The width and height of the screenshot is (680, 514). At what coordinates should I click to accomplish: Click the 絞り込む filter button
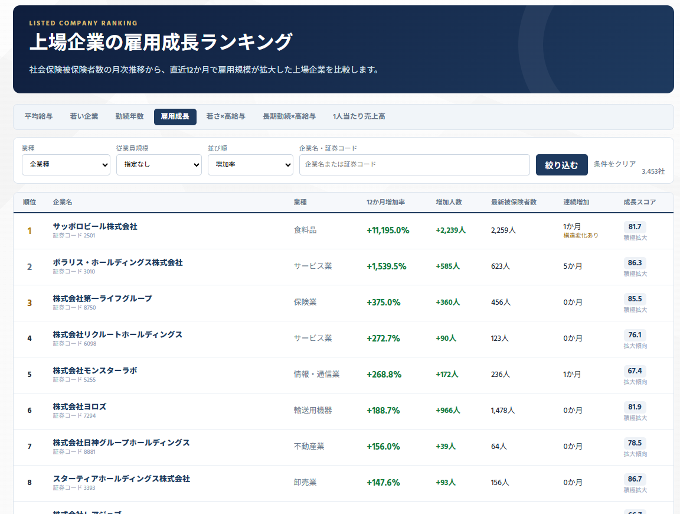[561, 165]
